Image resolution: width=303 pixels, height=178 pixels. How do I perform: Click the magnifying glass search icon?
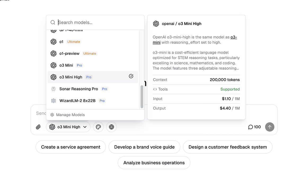pyautogui.click(x=53, y=22)
